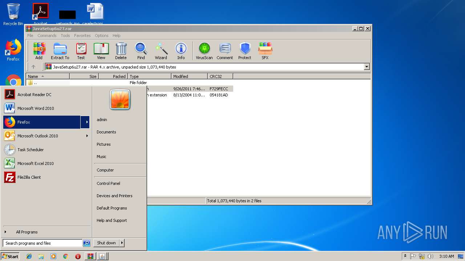Click the Info toolbar icon

pos(181,51)
